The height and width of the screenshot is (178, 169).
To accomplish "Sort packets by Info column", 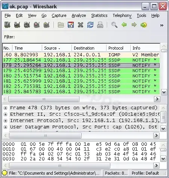I will click(145, 48).
